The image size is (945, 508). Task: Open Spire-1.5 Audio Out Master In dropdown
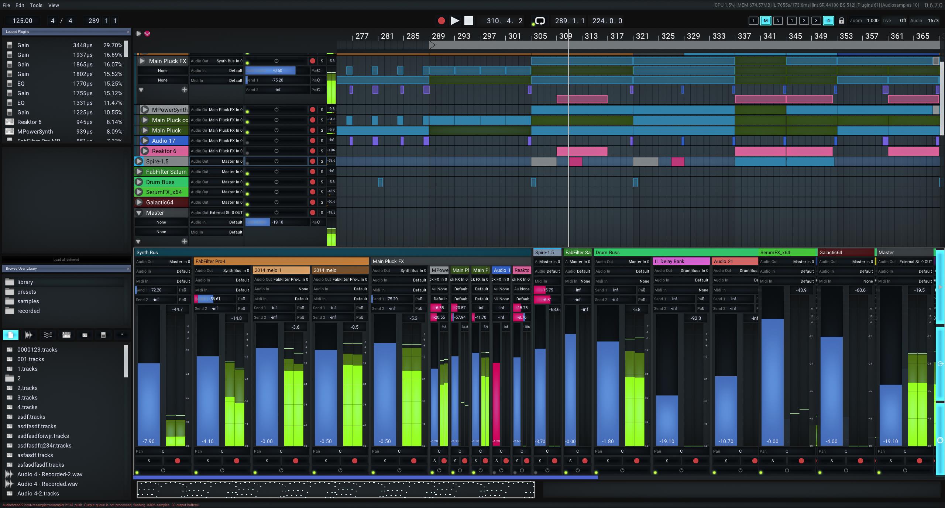click(217, 161)
